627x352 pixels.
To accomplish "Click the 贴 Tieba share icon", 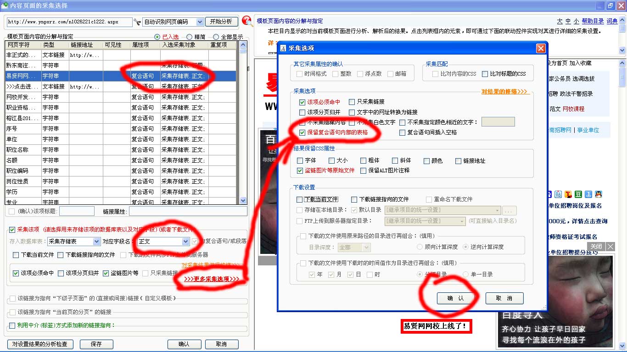I will coord(559,194).
